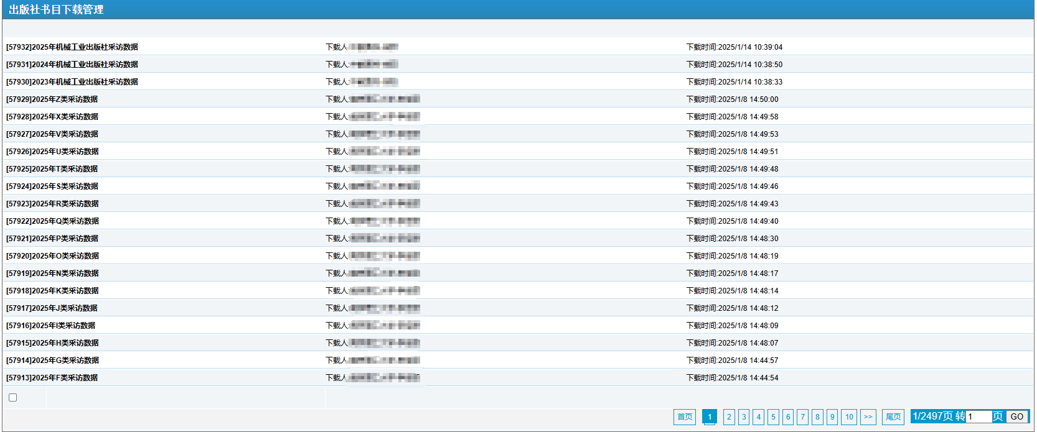Viewport: 1037px width, 432px height.
Task: Select the 2025年T类采访数据 entry
Action: 52,169
